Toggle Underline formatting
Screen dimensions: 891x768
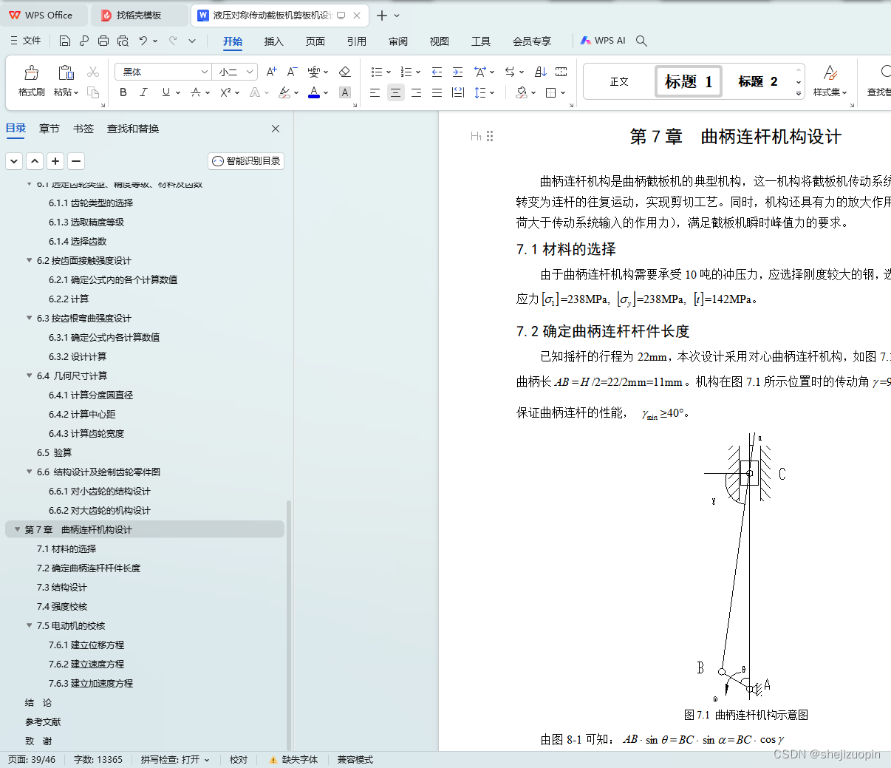click(166, 92)
